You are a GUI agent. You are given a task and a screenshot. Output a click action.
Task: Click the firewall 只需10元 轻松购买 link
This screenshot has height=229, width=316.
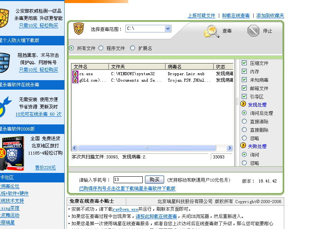click(x=39, y=70)
